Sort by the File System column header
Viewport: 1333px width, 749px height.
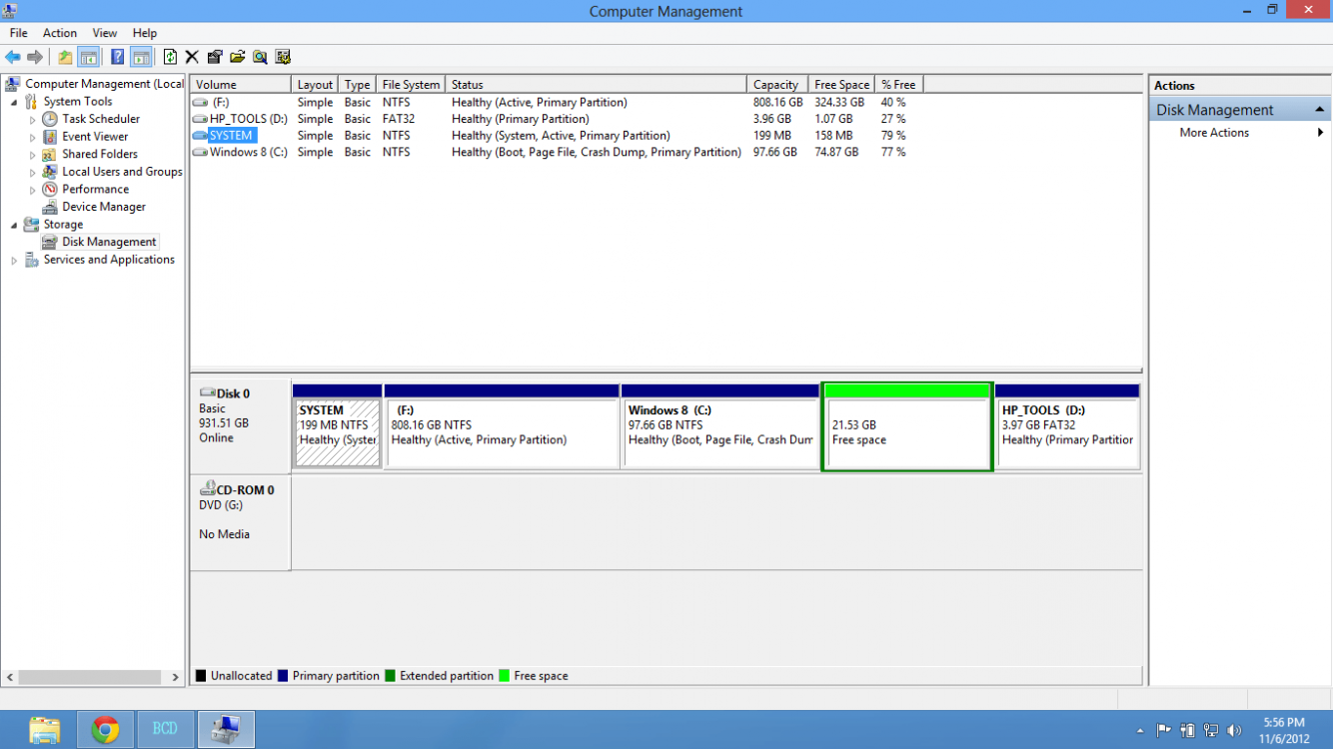[x=411, y=85]
